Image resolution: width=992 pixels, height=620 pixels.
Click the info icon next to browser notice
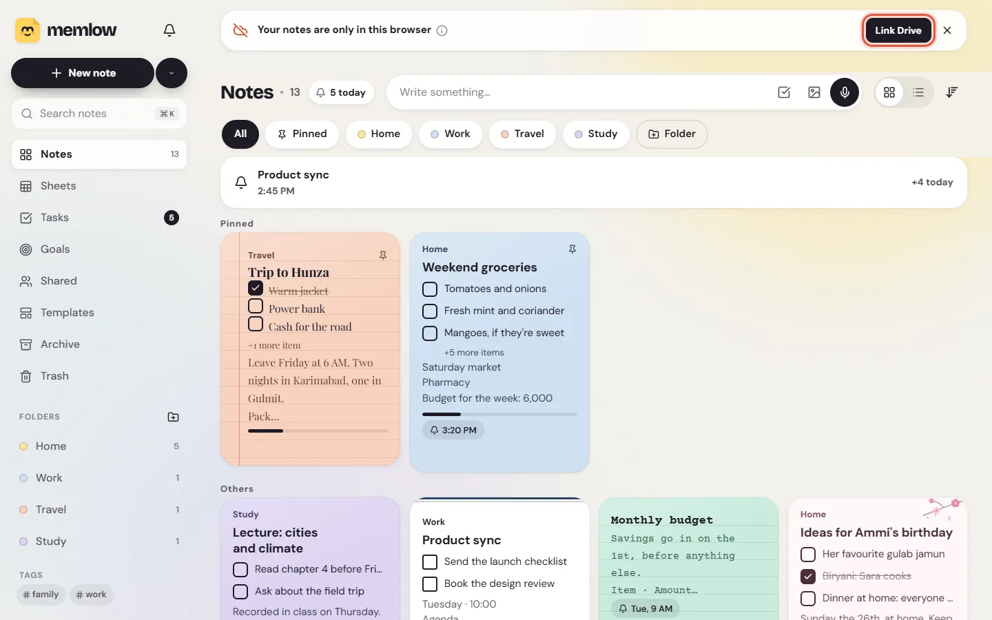[442, 30]
